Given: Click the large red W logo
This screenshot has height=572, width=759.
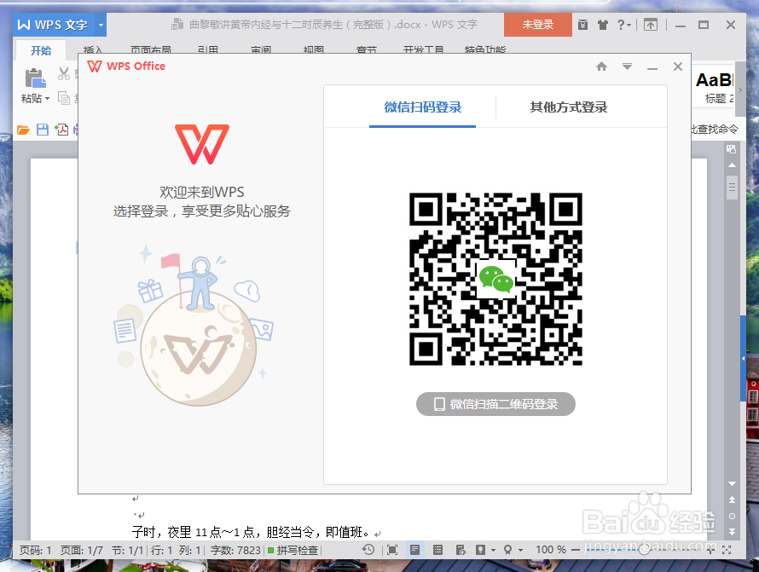Looking at the screenshot, I should [202, 144].
